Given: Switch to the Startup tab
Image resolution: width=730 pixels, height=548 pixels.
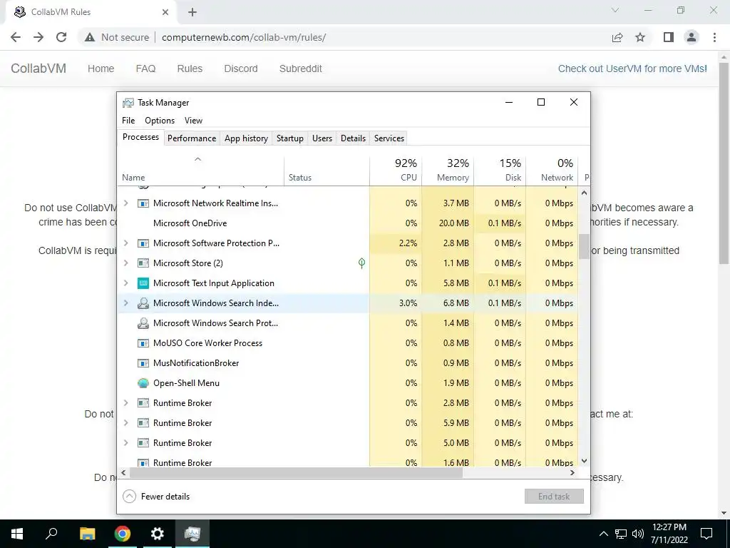Looking at the screenshot, I should 290,138.
